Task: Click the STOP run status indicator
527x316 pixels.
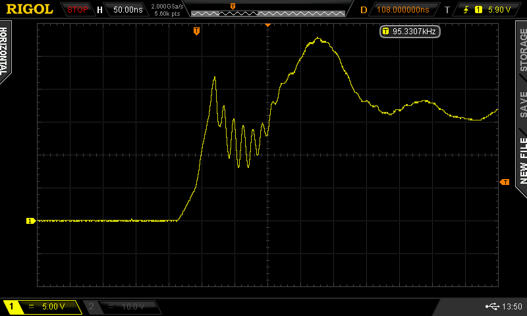Action: click(x=78, y=10)
